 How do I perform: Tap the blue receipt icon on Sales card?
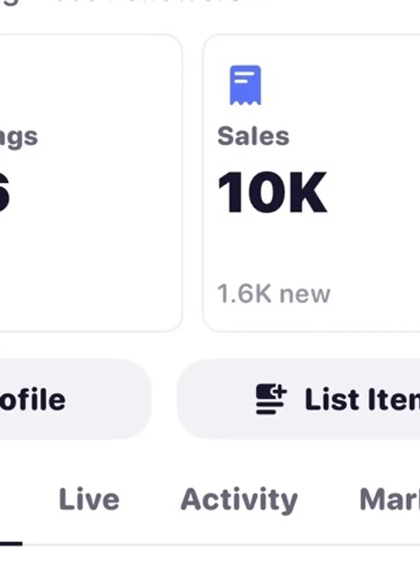[x=246, y=85]
